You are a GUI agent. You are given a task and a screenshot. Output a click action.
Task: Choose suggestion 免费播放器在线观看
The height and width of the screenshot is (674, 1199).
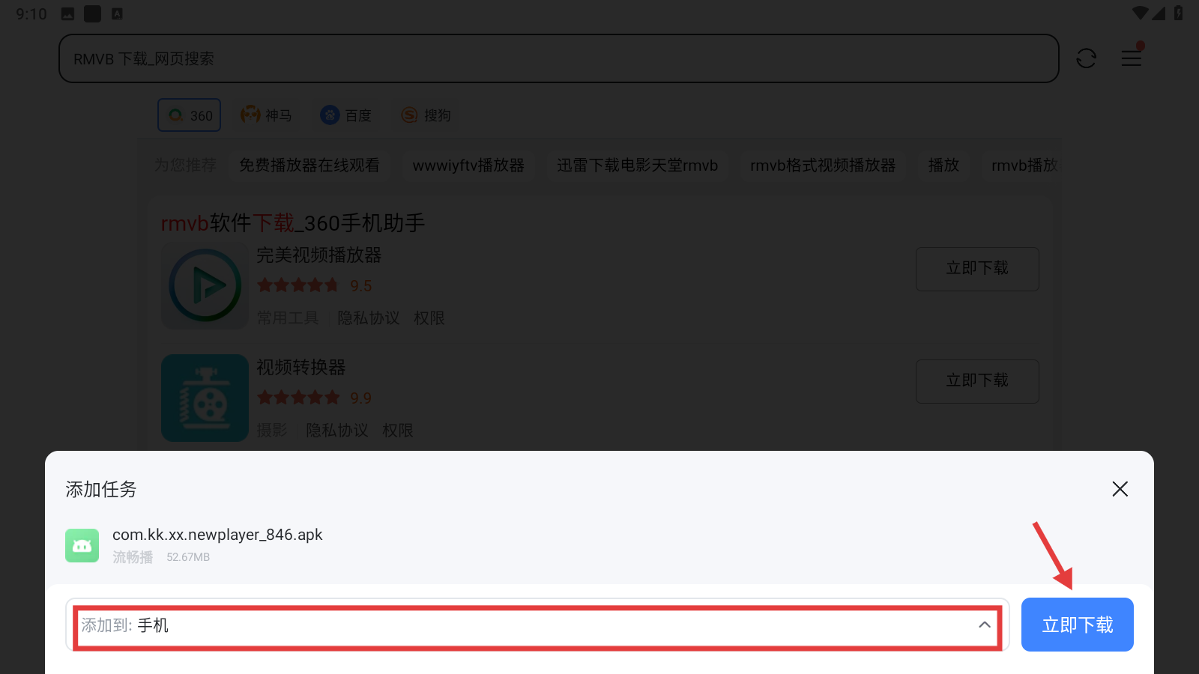pos(309,165)
